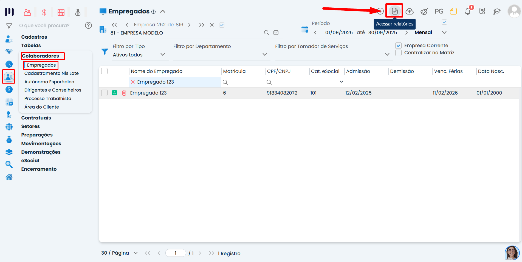Open the PG toolbar item

tap(439, 11)
